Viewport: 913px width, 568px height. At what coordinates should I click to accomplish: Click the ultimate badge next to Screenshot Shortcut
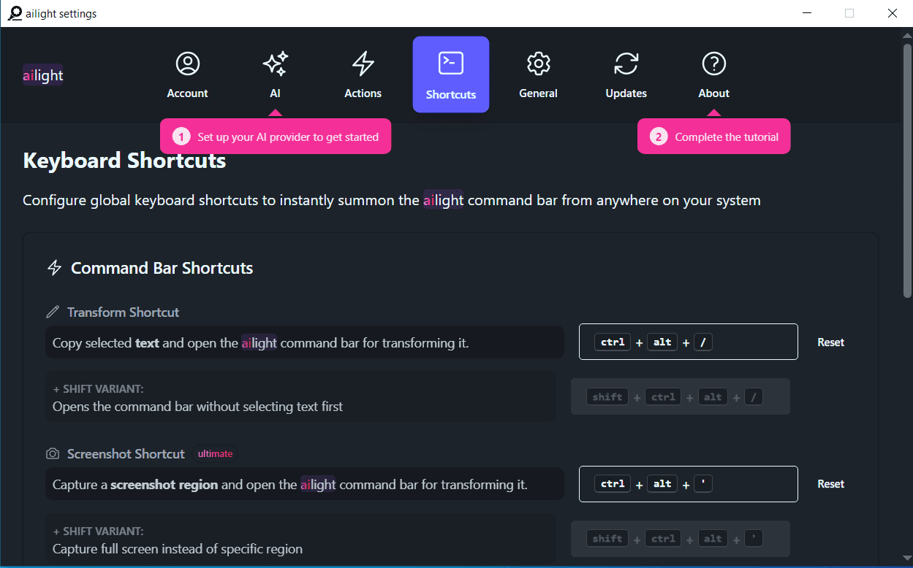pos(215,454)
